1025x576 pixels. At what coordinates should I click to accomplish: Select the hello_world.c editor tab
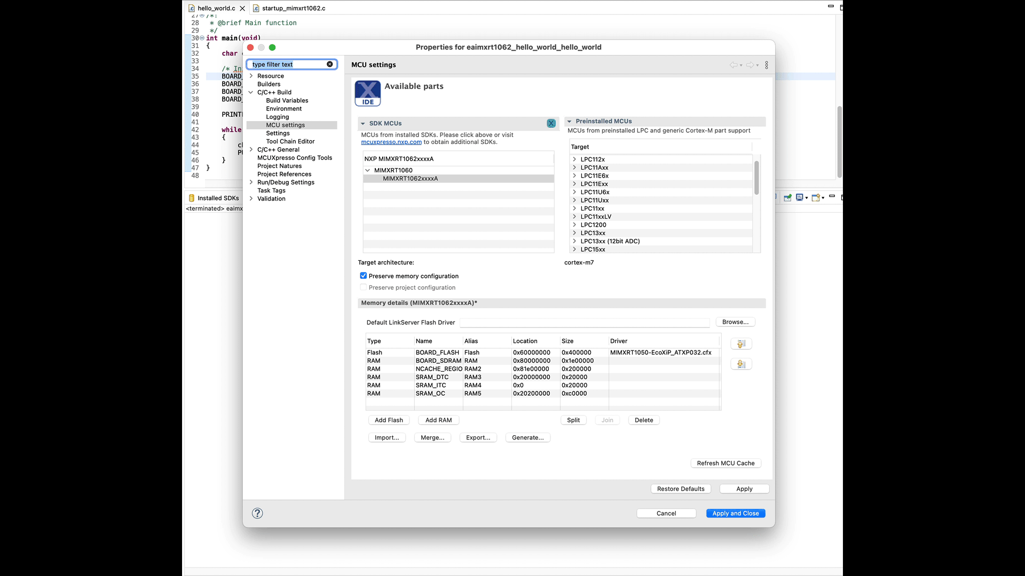click(x=215, y=8)
